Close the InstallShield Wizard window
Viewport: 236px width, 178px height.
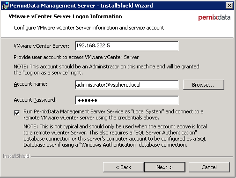[x=229, y=6]
